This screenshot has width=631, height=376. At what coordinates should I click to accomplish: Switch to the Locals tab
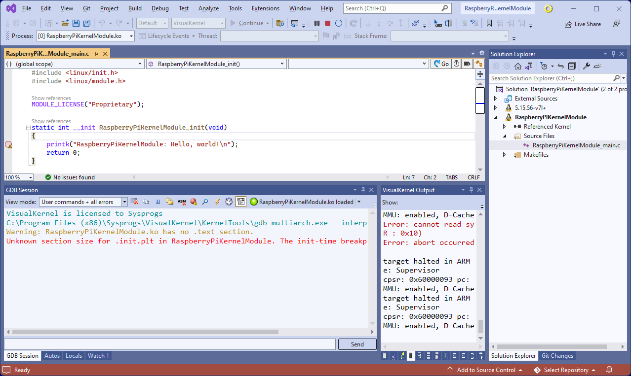point(74,356)
